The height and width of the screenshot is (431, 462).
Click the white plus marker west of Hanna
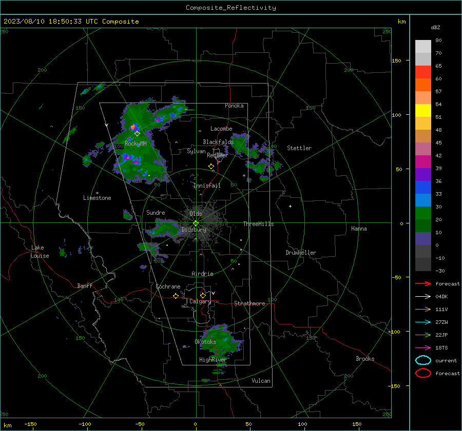coord(290,206)
